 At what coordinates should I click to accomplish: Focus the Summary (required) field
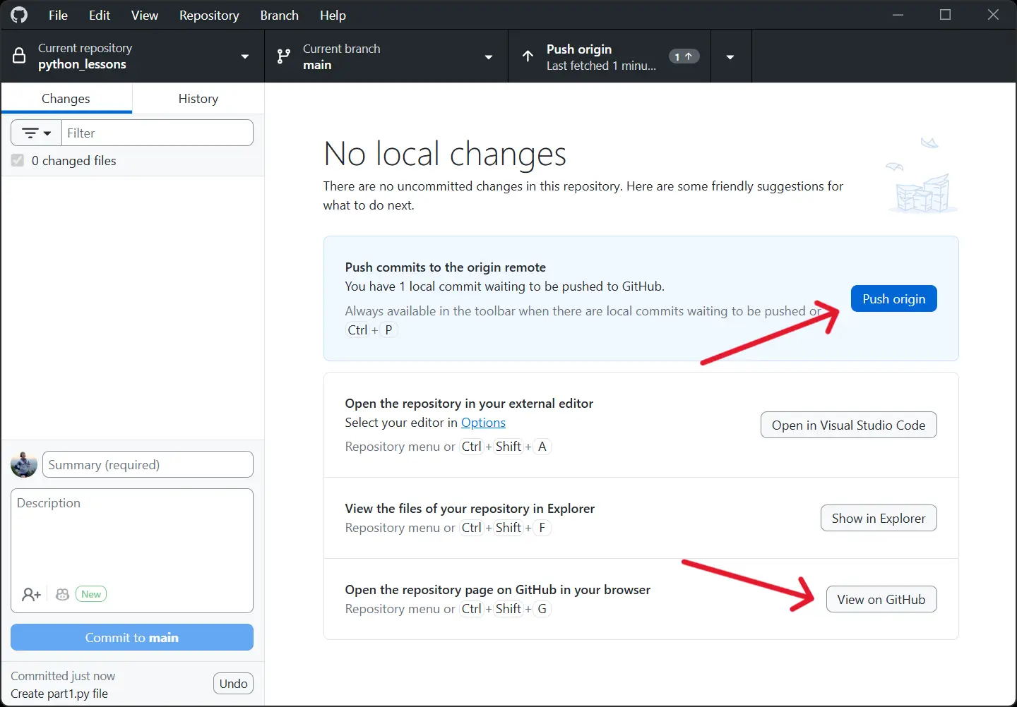148,464
